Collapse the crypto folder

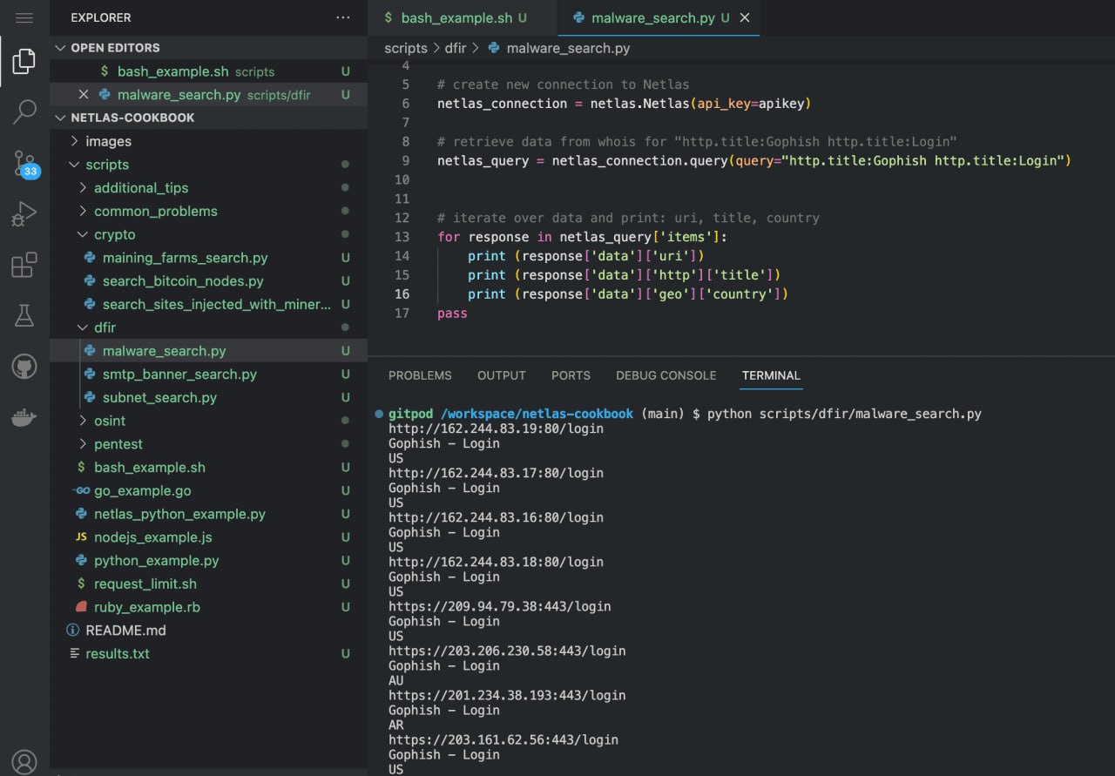click(x=208, y=234)
